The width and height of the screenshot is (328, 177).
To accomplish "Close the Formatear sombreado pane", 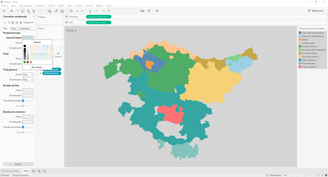I will pyautogui.click(x=34, y=16).
